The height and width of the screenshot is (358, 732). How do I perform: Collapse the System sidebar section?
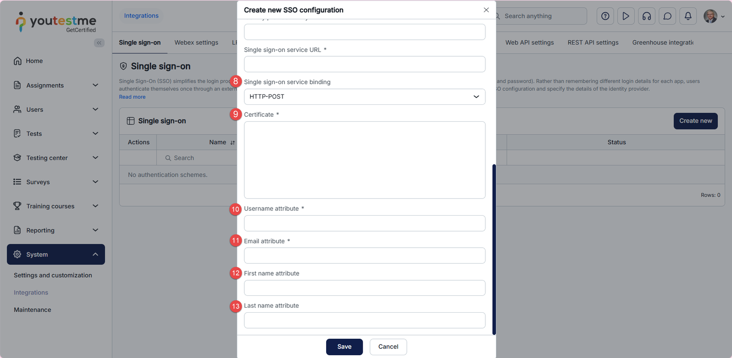[95, 255]
